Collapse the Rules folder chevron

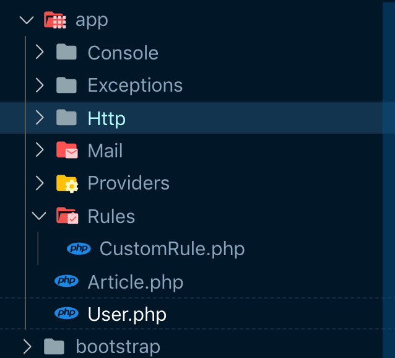tap(40, 216)
